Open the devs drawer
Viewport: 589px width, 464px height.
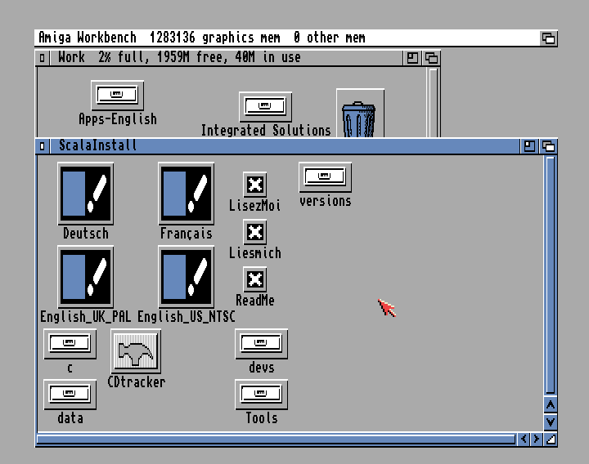point(261,344)
